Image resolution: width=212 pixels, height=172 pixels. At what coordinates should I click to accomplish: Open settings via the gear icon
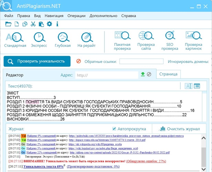[49, 24]
